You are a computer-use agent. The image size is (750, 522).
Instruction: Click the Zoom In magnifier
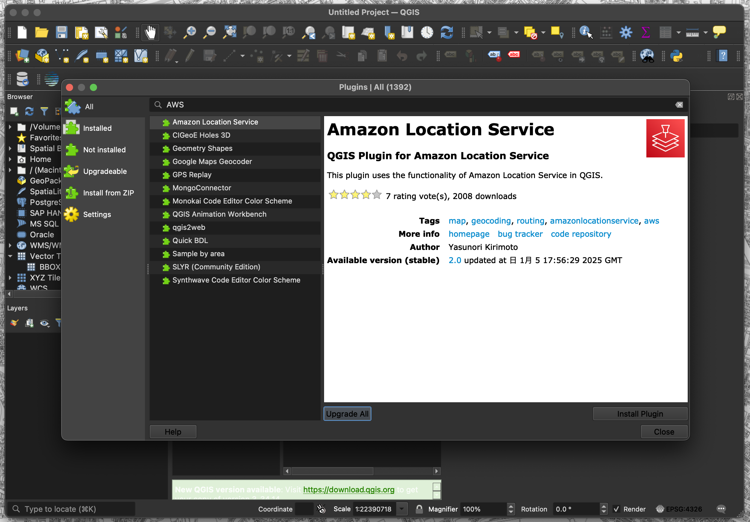190,32
